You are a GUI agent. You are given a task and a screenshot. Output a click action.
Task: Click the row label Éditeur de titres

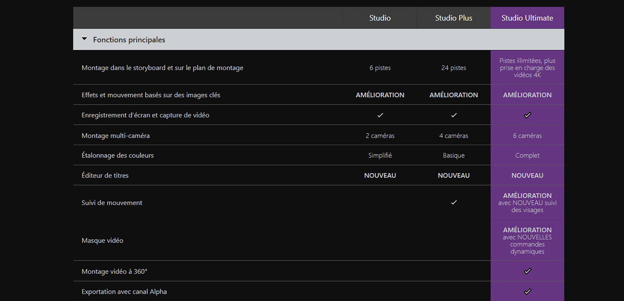coord(105,175)
